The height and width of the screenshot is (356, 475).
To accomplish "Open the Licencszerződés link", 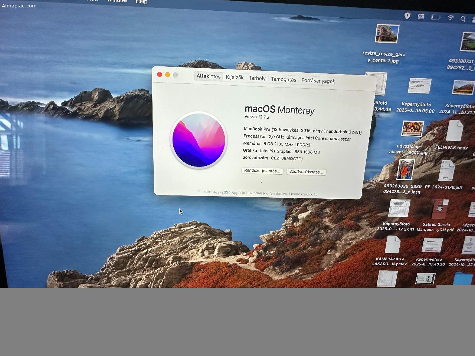I will coord(303,194).
